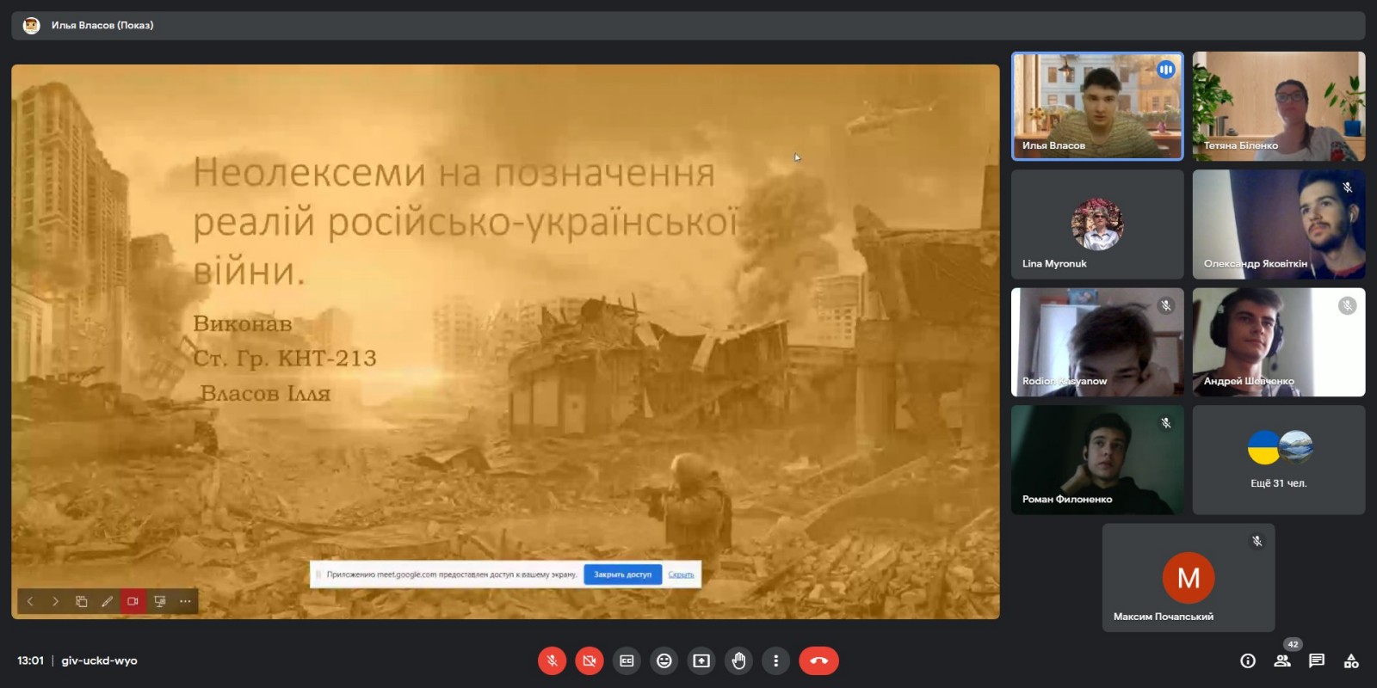Open meeting details info icon
This screenshot has height=688, width=1377.
[1247, 660]
